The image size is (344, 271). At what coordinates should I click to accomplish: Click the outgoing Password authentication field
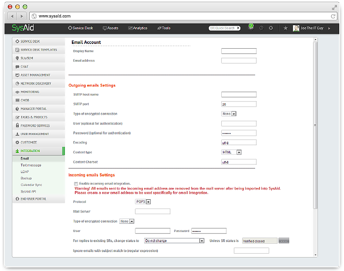[239, 133]
